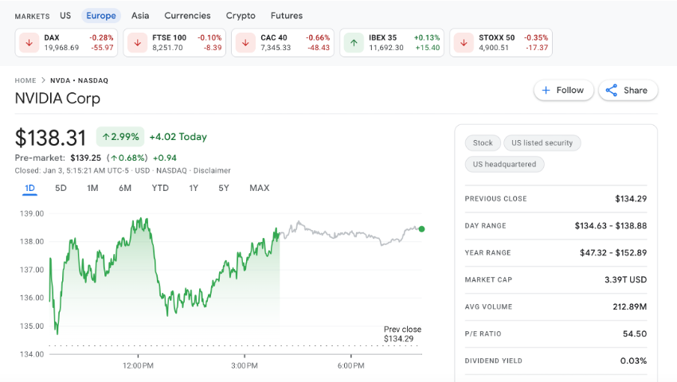Click the Prev close $134.29 chart label
The height and width of the screenshot is (382, 677).
pyautogui.click(x=402, y=334)
